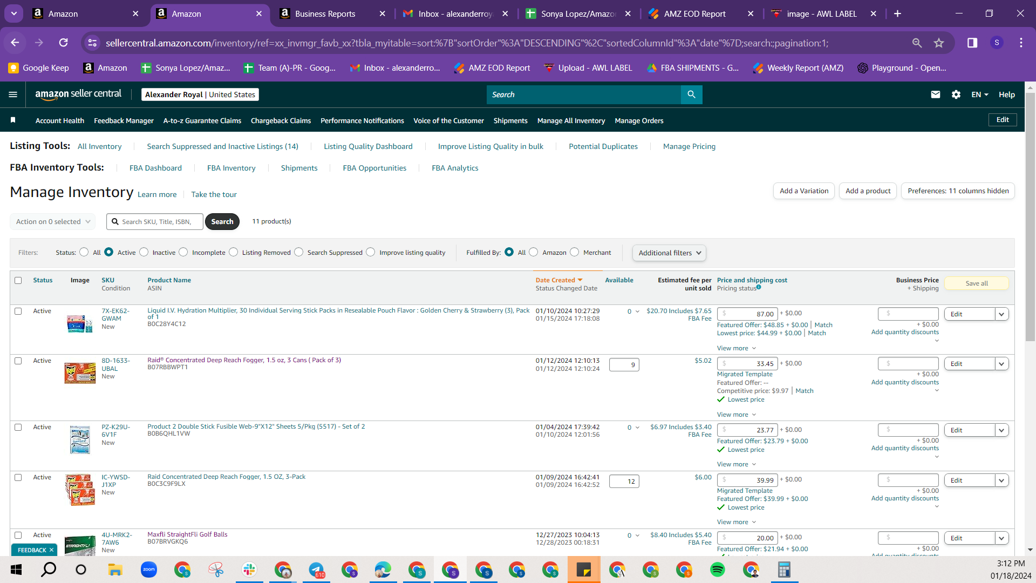Sort by Date Created column
This screenshot has height=583, width=1036.
point(559,280)
